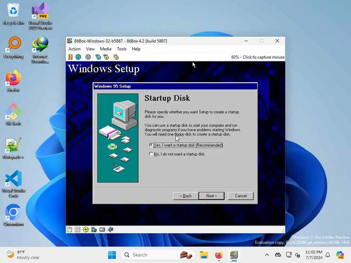Select 'No, I do not want a startup disk'

177,154
